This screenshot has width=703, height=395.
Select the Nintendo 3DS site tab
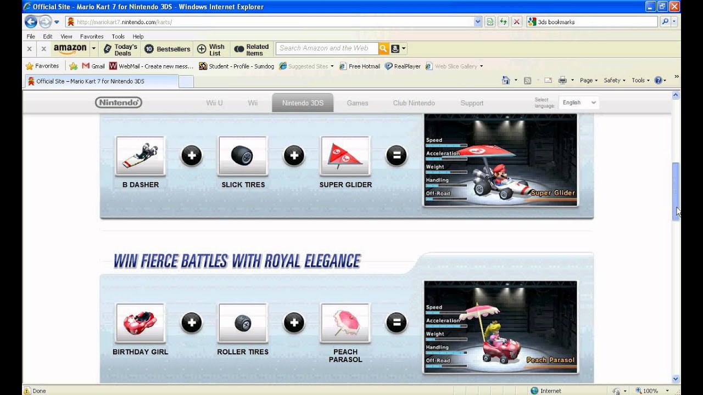tap(303, 103)
